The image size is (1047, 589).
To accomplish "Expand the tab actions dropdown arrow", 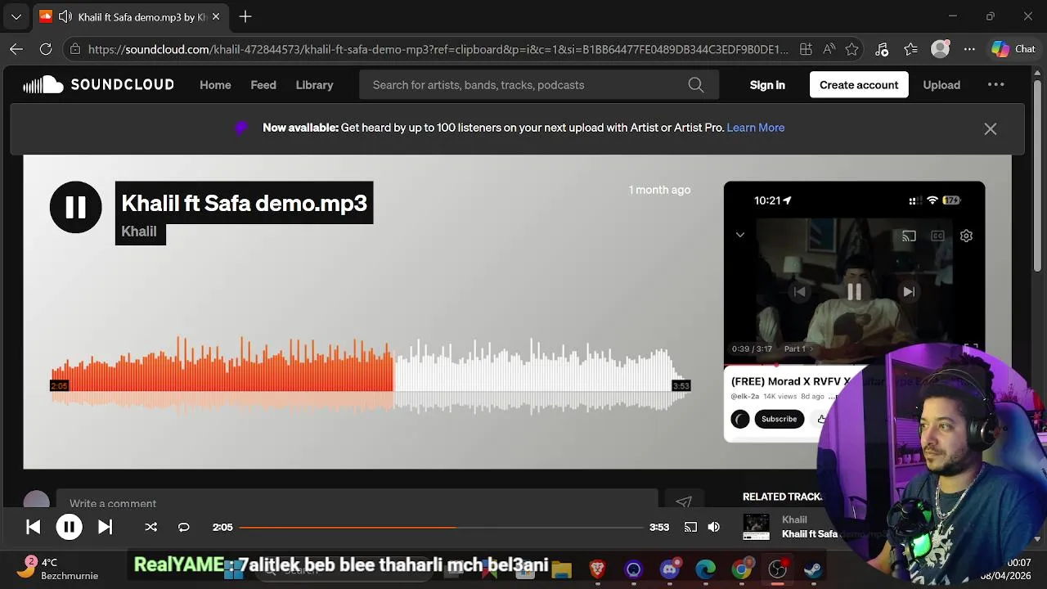I will [16, 16].
